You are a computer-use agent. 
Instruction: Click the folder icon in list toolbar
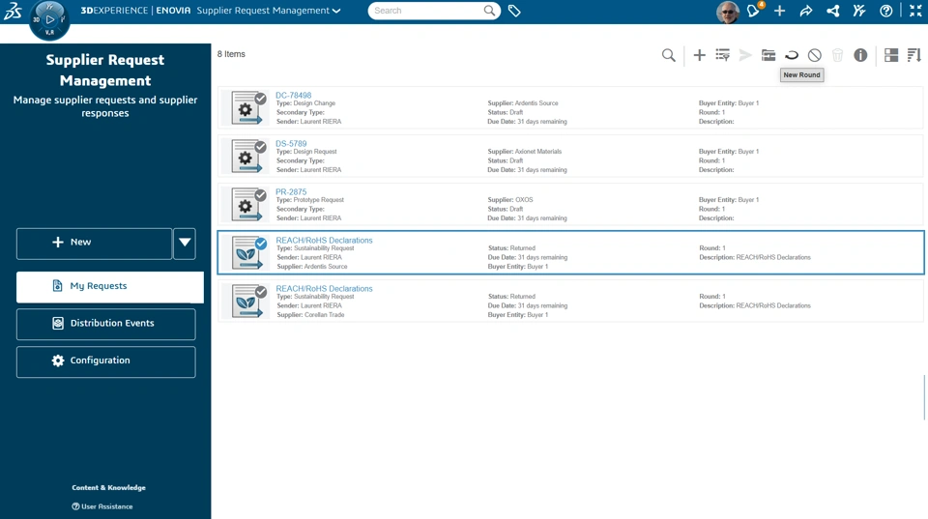[768, 55]
